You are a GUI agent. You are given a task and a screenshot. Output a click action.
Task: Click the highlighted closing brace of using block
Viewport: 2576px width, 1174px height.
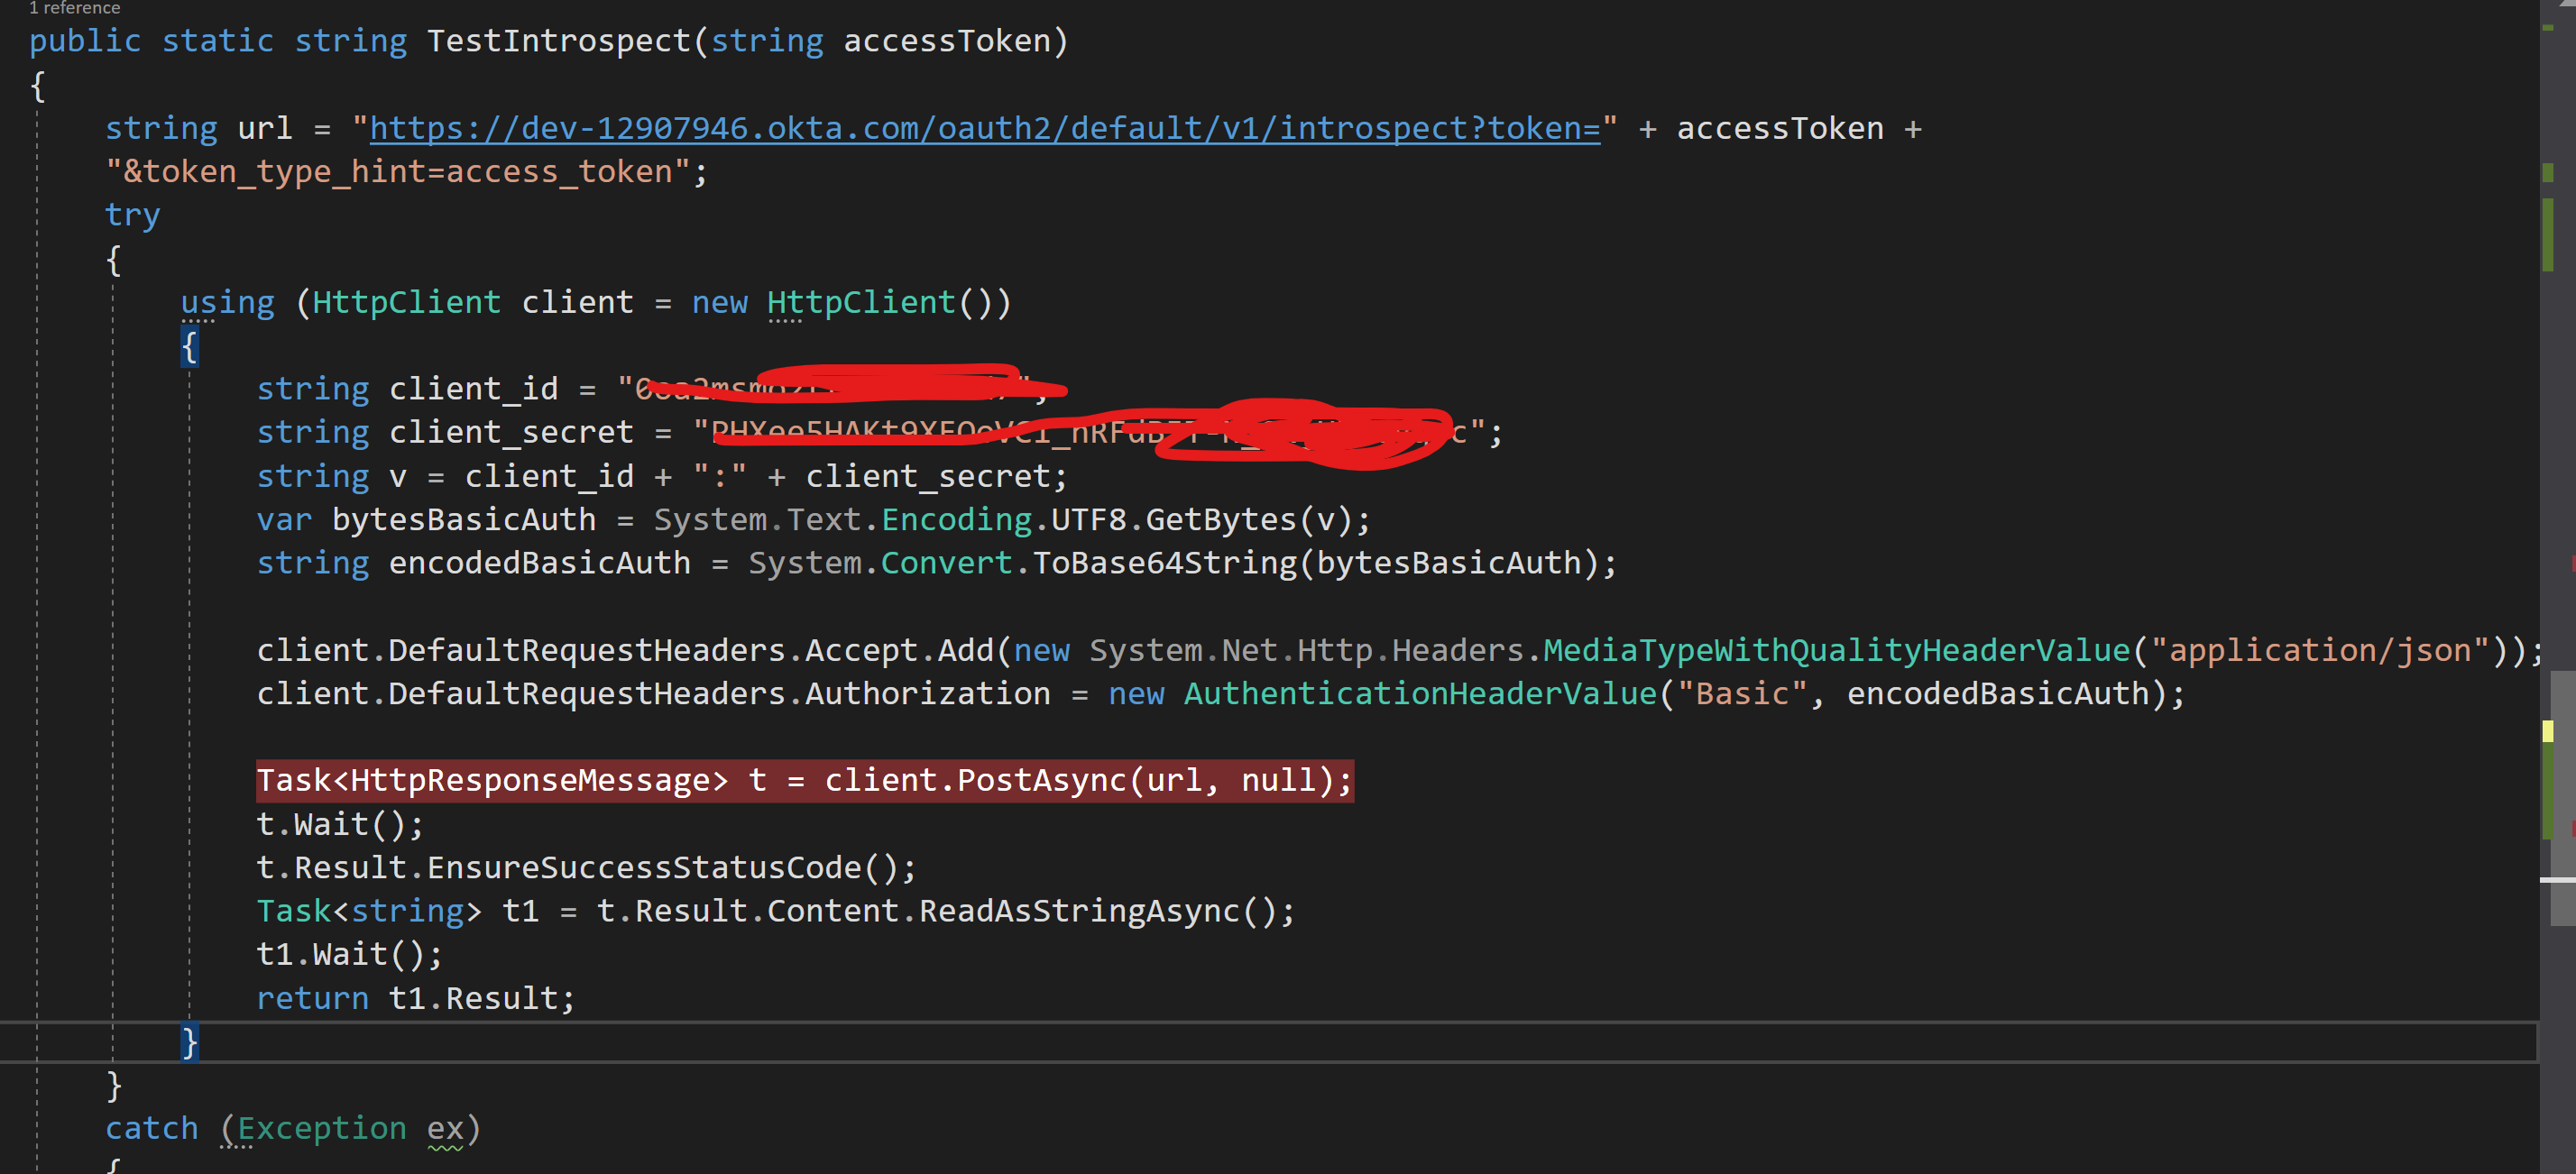point(189,1042)
